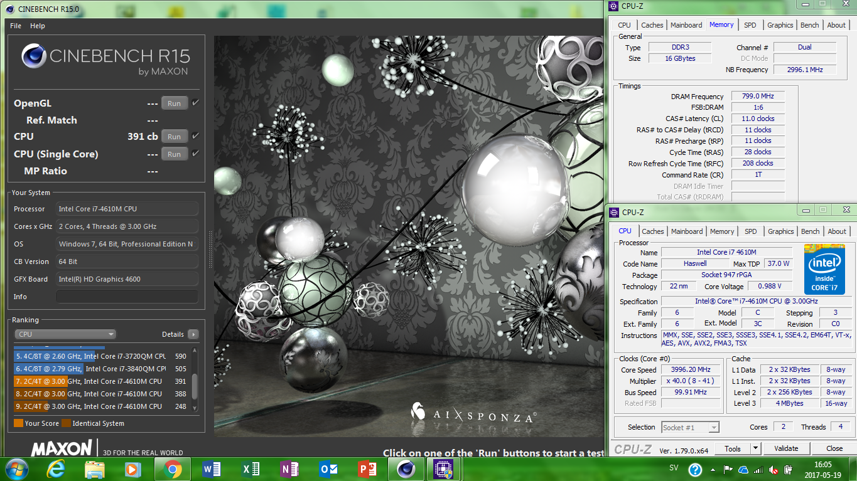Click the CPU-Z Validate button

coord(786,448)
